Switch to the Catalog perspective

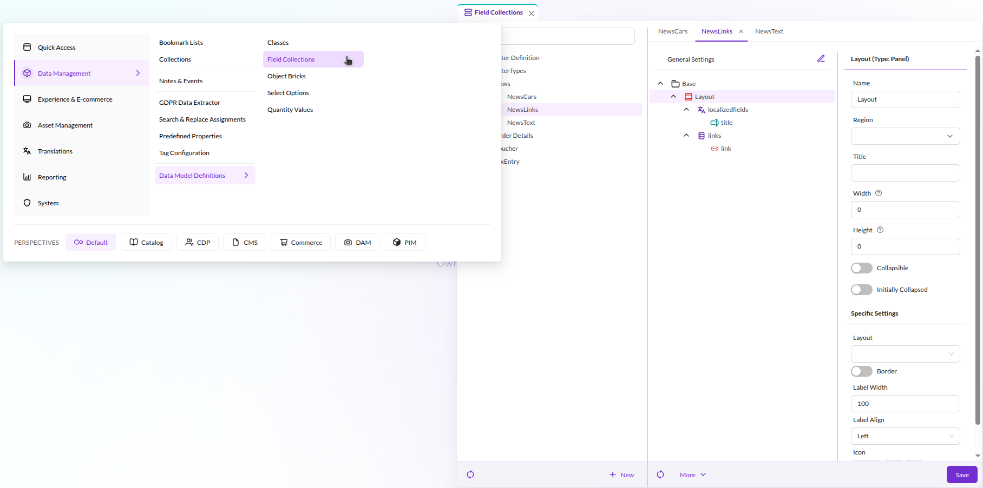(x=146, y=242)
